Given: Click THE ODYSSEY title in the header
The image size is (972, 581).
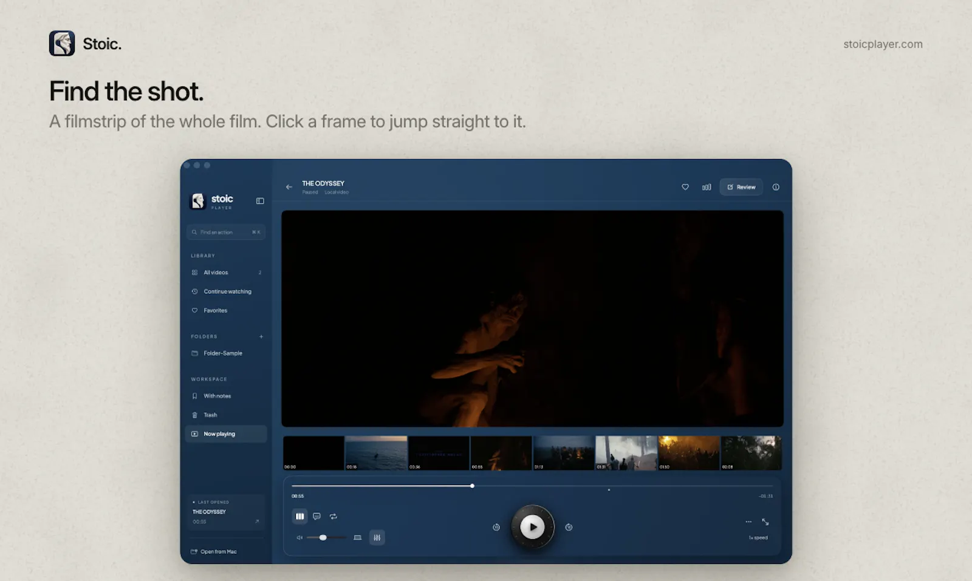Looking at the screenshot, I should pyautogui.click(x=323, y=183).
